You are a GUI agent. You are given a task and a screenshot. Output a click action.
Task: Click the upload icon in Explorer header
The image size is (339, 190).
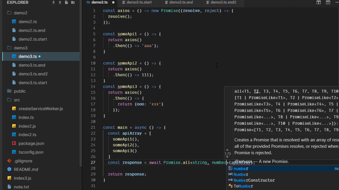pyautogui.click(x=60, y=2)
